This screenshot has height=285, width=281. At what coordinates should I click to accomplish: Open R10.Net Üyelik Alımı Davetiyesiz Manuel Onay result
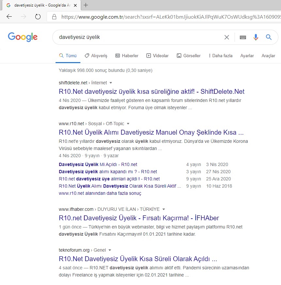coord(151,132)
